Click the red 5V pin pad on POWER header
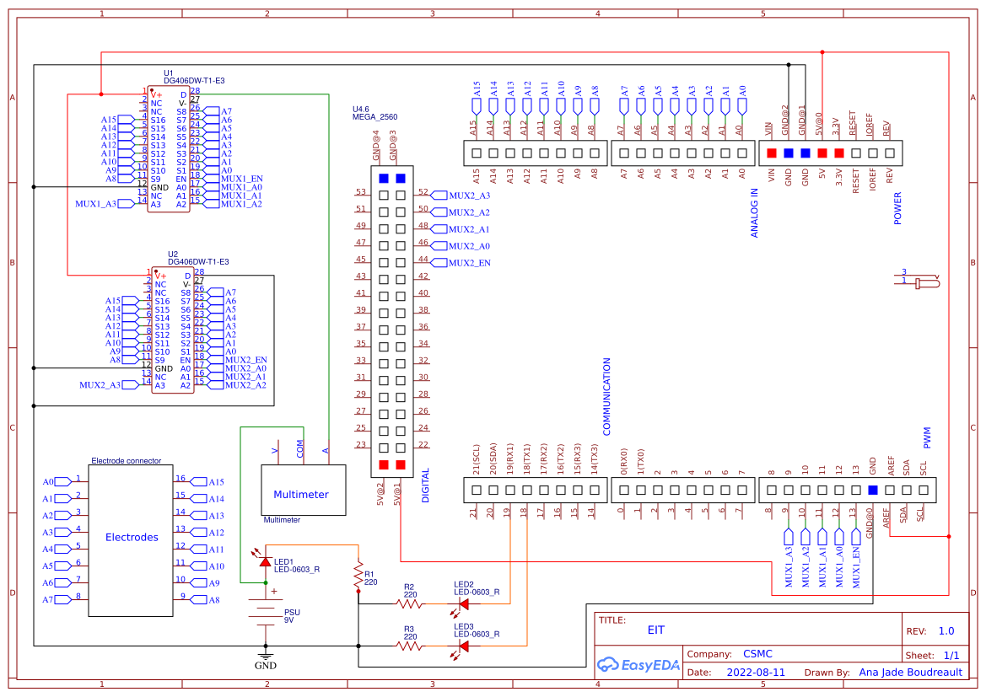 pos(822,153)
